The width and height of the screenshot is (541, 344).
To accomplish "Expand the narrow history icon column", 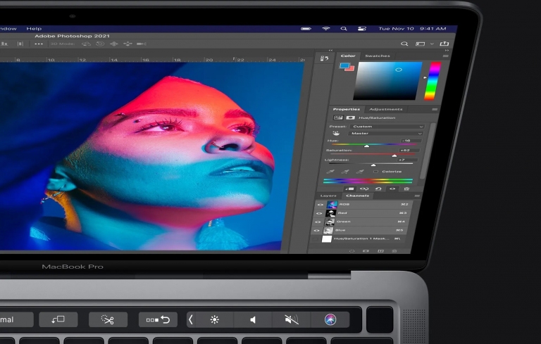I will (x=330, y=51).
